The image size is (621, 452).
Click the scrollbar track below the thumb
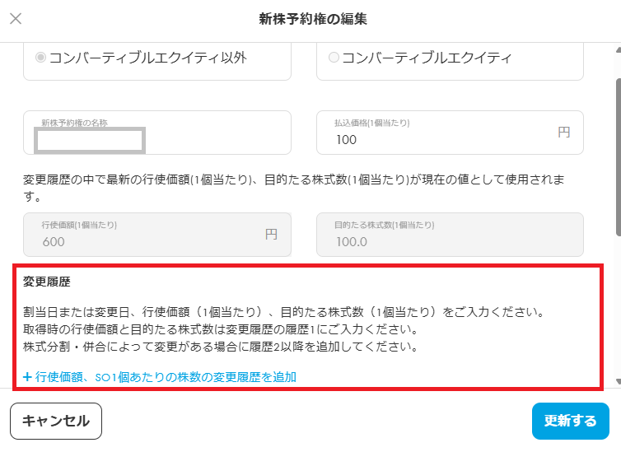(x=617, y=329)
